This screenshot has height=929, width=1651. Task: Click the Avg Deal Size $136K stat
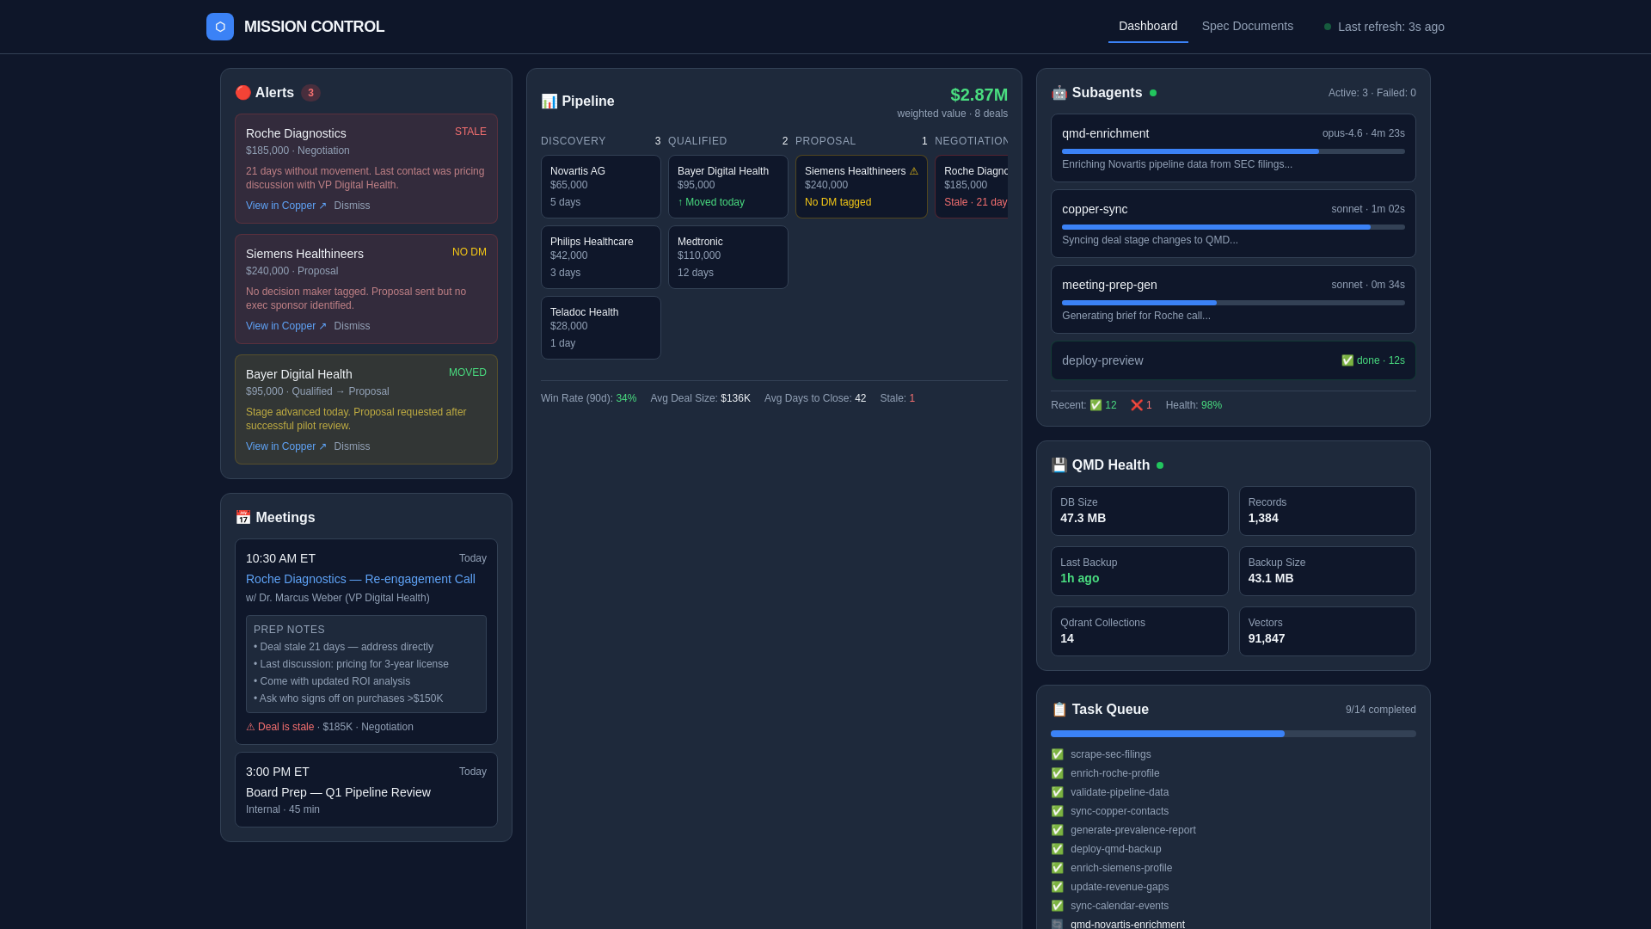700,398
